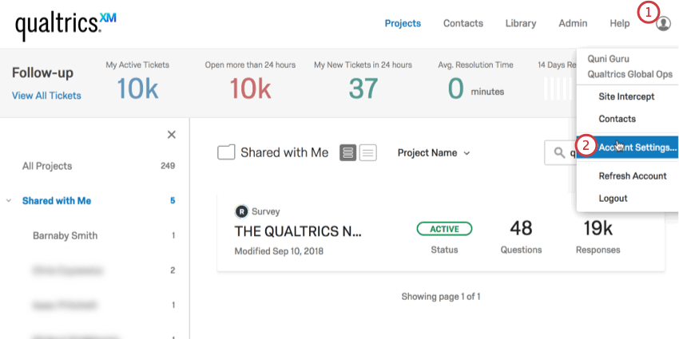Click Logout in the account menu
Screen dimensions: 679x339
613,199
